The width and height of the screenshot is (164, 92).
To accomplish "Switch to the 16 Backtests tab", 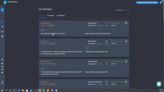I will point(61,16).
